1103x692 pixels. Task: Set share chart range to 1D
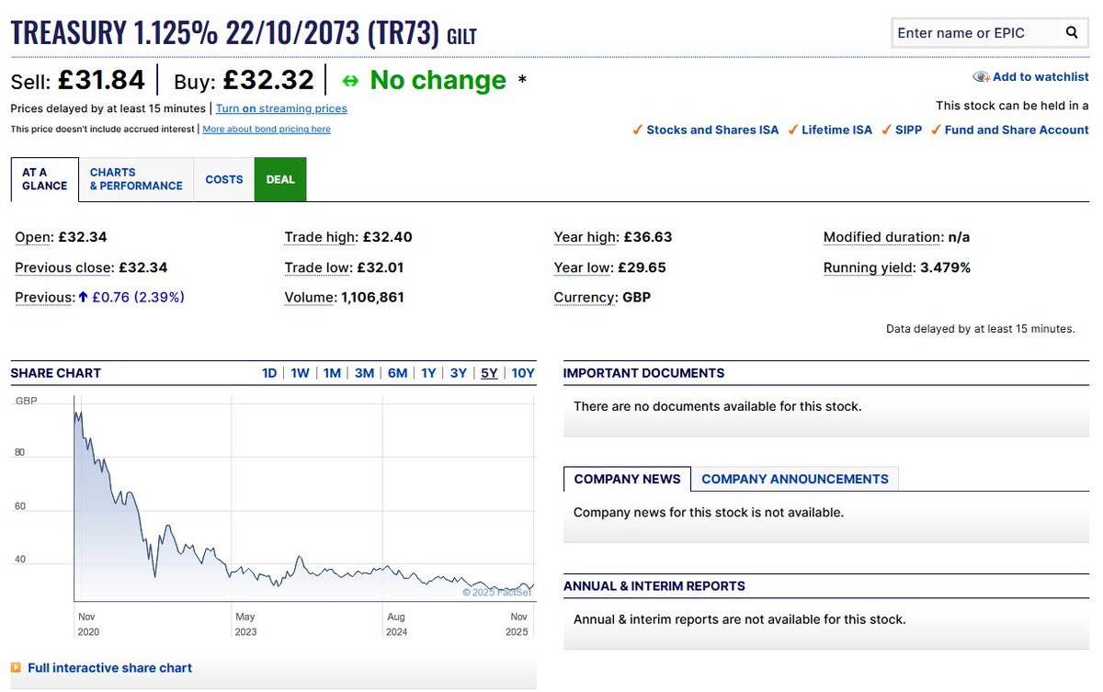pyautogui.click(x=269, y=373)
